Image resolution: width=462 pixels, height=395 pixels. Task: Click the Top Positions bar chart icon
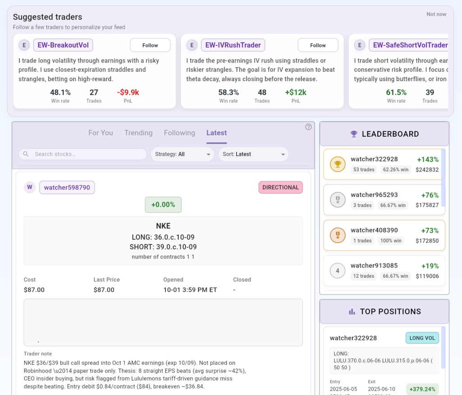tap(352, 312)
